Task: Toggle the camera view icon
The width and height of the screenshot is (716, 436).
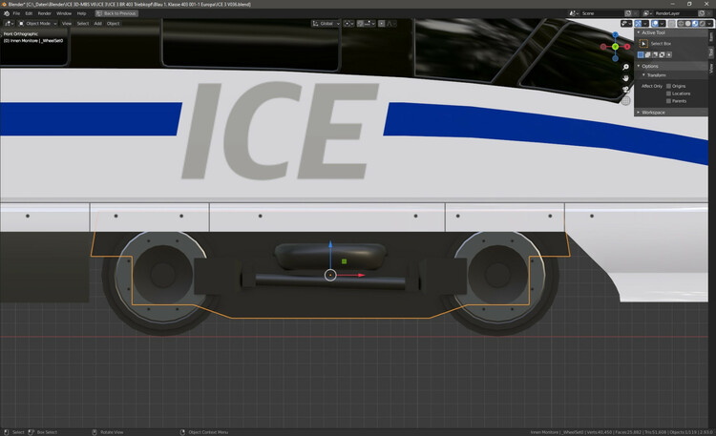Action: pyautogui.click(x=625, y=89)
